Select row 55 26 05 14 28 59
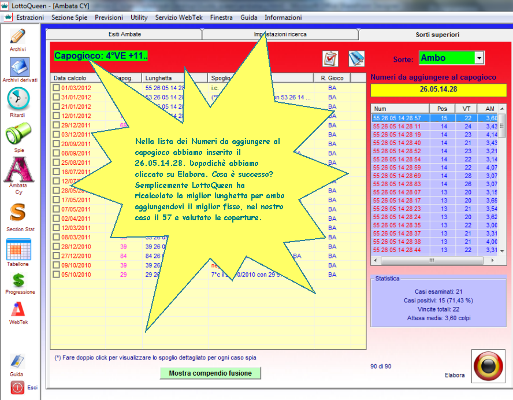 (x=435, y=168)
